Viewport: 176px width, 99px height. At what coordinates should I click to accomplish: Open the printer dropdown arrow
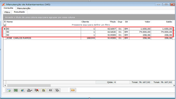point(32,90)
